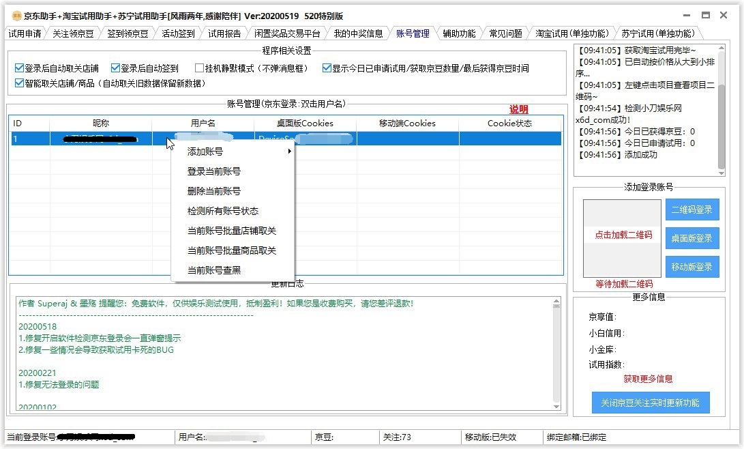The image size is (744, 449).
Task: Click the 关注:73 status entry
Action: pyautogui.click(x=397, y=437)
